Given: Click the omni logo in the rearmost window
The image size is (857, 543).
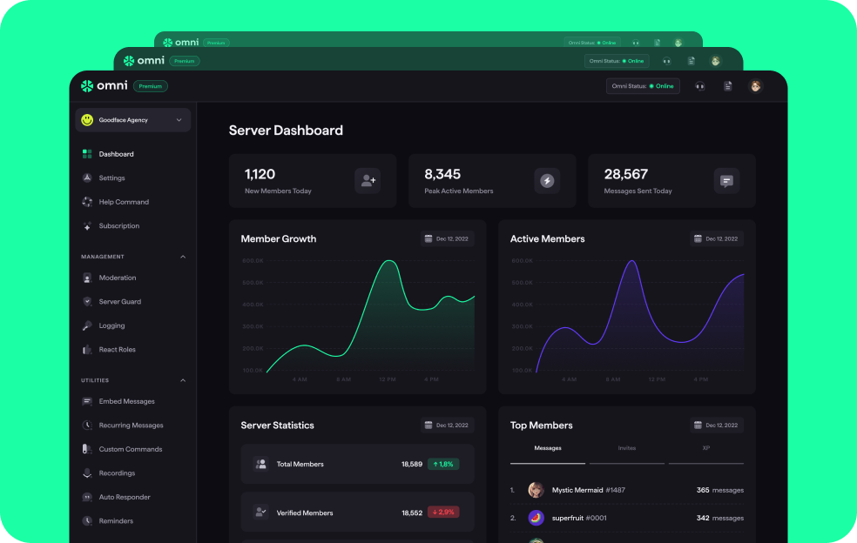Looking at the screenshot, I should pyautogui.click(x=180, y=43).
